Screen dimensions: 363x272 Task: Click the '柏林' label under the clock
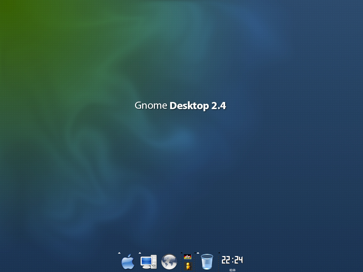point(233,270)
